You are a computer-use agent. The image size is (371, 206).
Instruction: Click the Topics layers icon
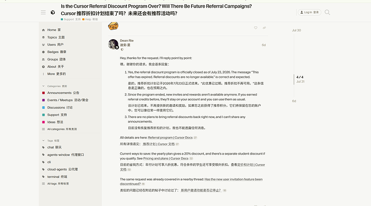(x=44, y=37)
